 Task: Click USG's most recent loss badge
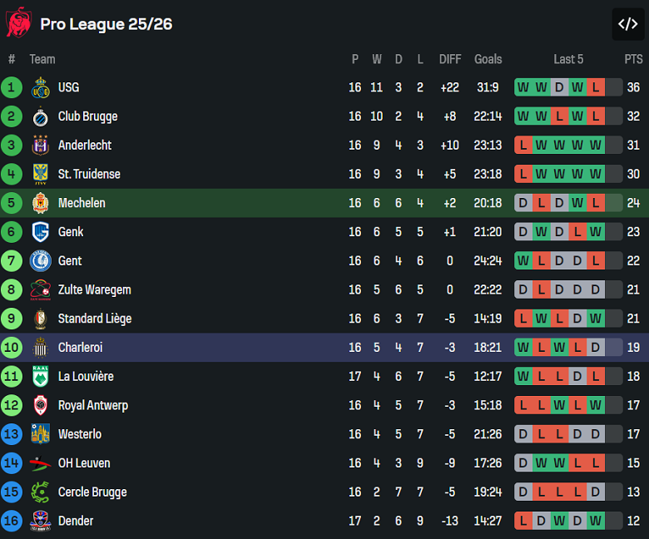(596, 87)
